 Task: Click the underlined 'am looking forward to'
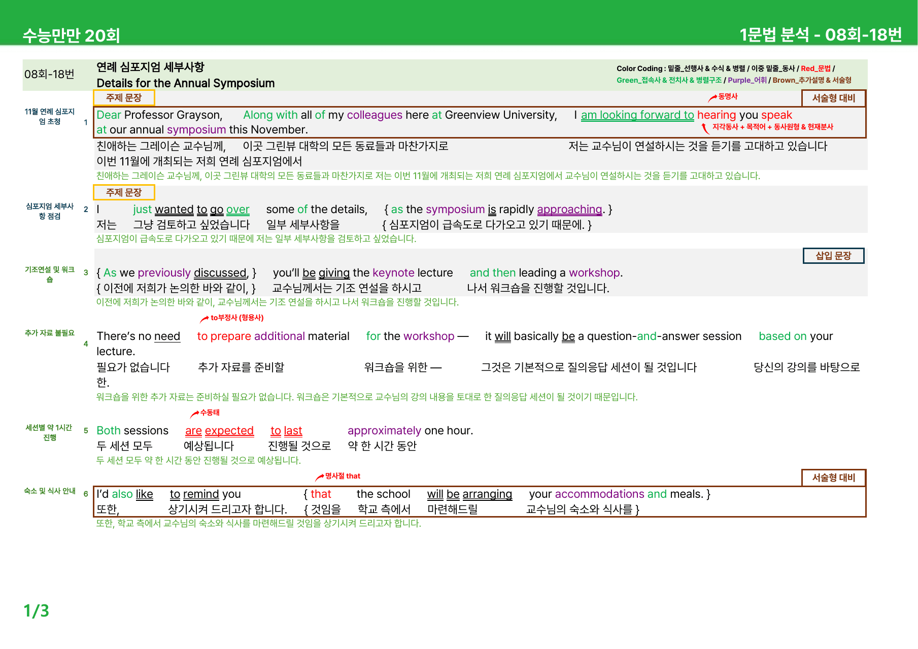click(x=637, y=115)
